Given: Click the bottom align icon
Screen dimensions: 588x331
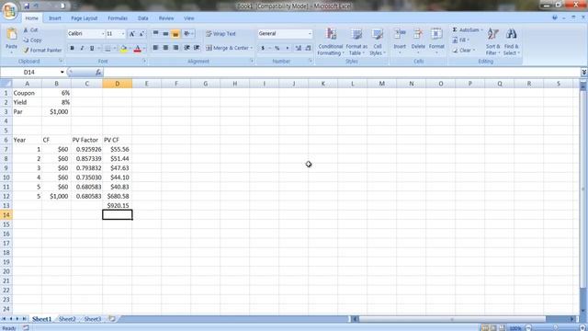Looking at the screenshot, I should click(175, 34).
